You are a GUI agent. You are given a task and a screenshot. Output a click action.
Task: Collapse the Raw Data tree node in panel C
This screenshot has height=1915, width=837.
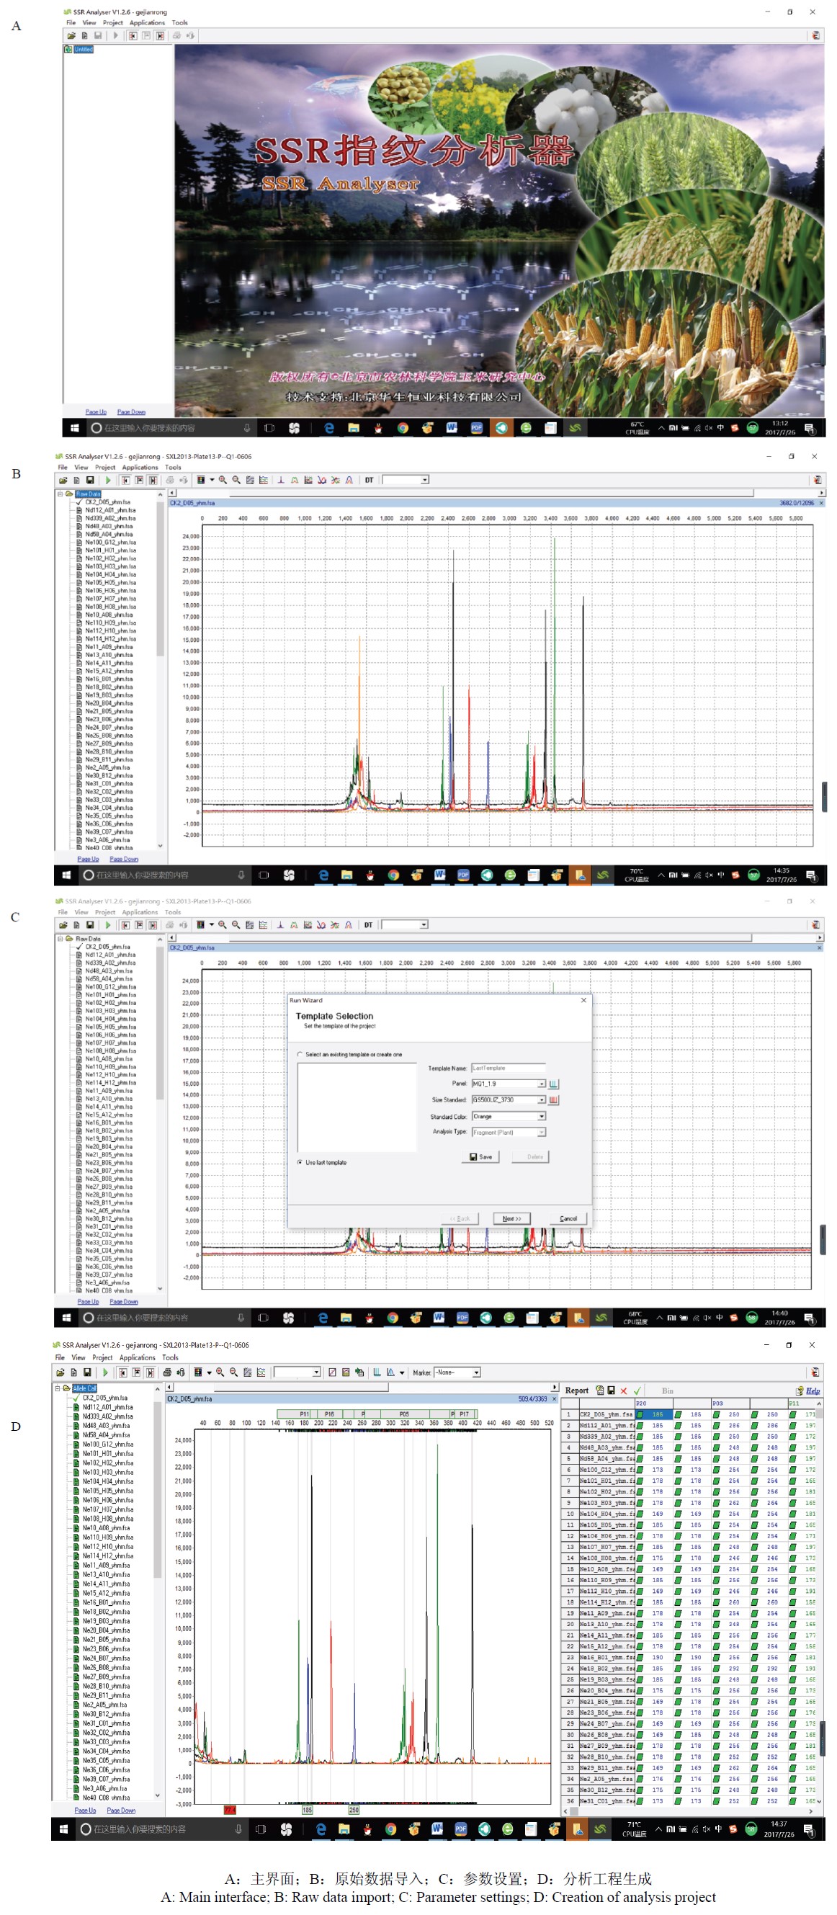click(61, 939)
